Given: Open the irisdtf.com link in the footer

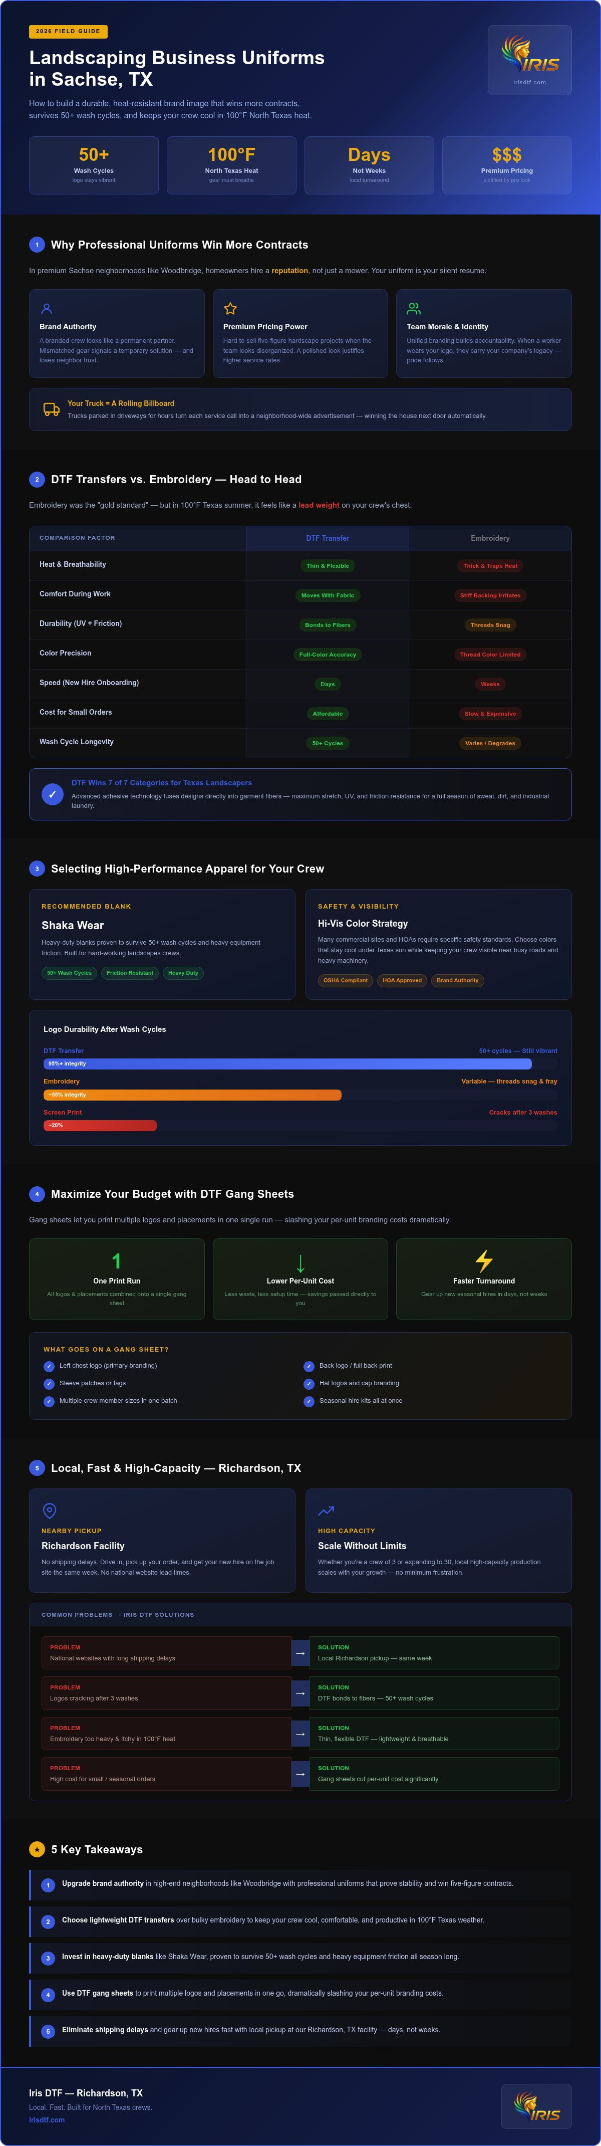Looking at the screenshot, I should [47, 2120].
